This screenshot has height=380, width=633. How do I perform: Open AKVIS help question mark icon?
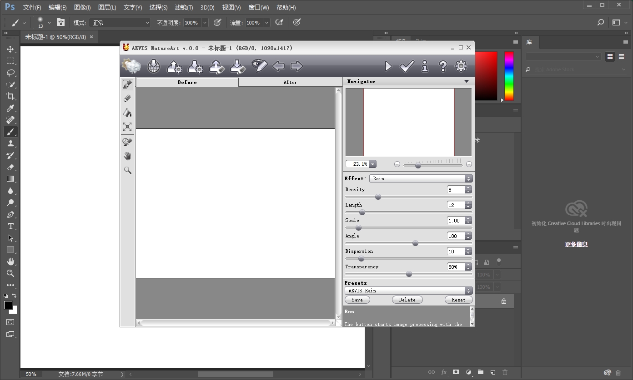443,66
